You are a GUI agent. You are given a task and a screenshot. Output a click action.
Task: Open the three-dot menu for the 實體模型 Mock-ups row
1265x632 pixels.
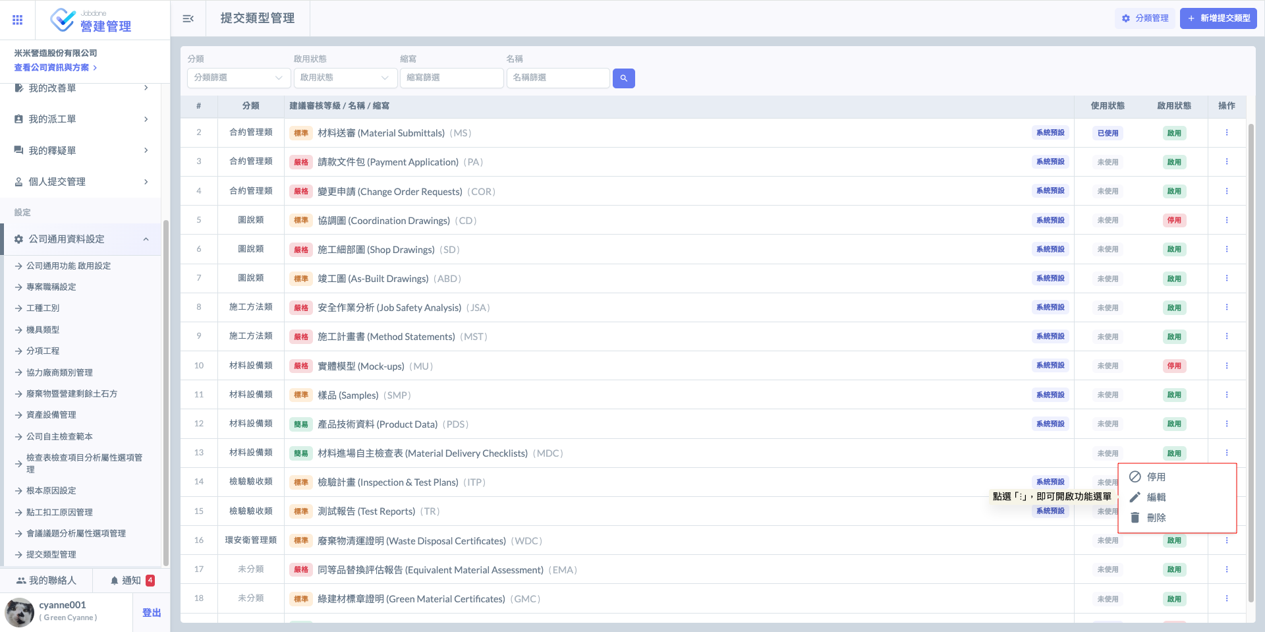1226,366
